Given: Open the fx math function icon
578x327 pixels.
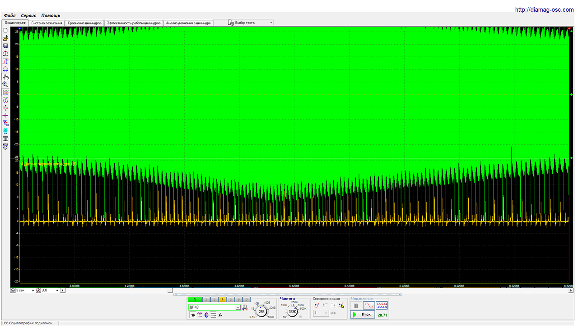Looking at the screenshot, I should point(220,315).
